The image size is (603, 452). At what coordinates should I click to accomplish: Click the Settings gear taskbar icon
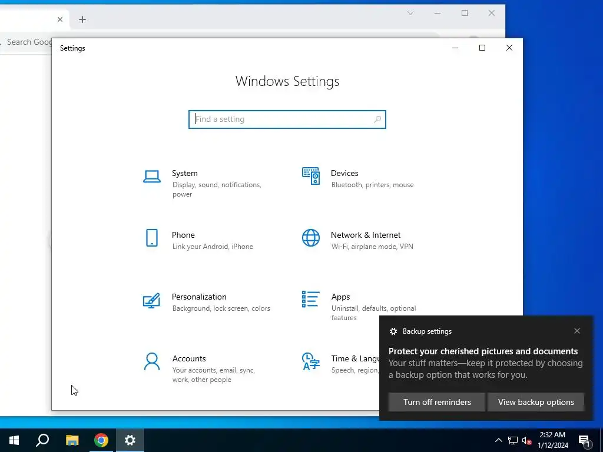pyautogui.click(x=130, y=440)
